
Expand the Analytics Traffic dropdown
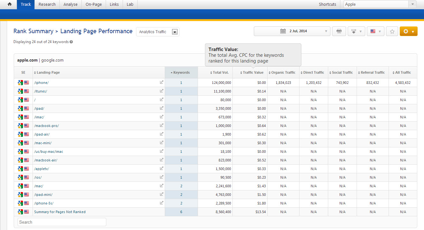point(175,32)
